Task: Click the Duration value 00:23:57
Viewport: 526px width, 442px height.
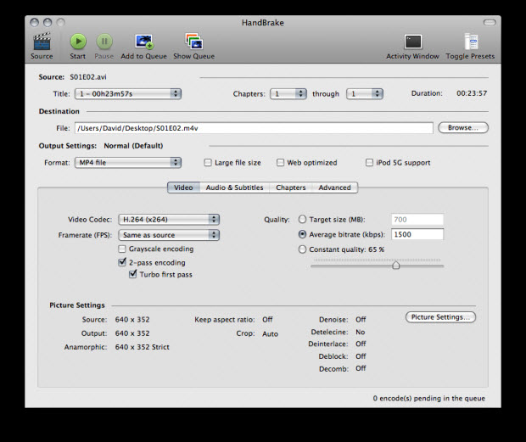Action: click(472, 93)
